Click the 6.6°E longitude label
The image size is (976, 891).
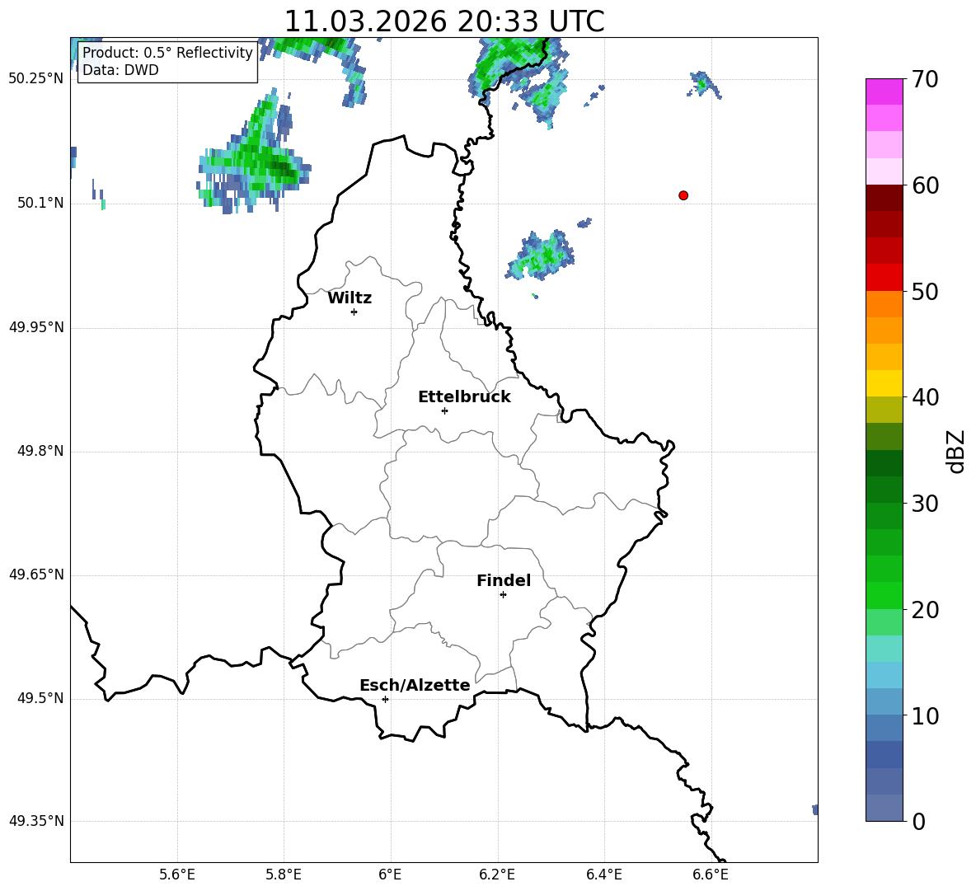coord(711,875)
